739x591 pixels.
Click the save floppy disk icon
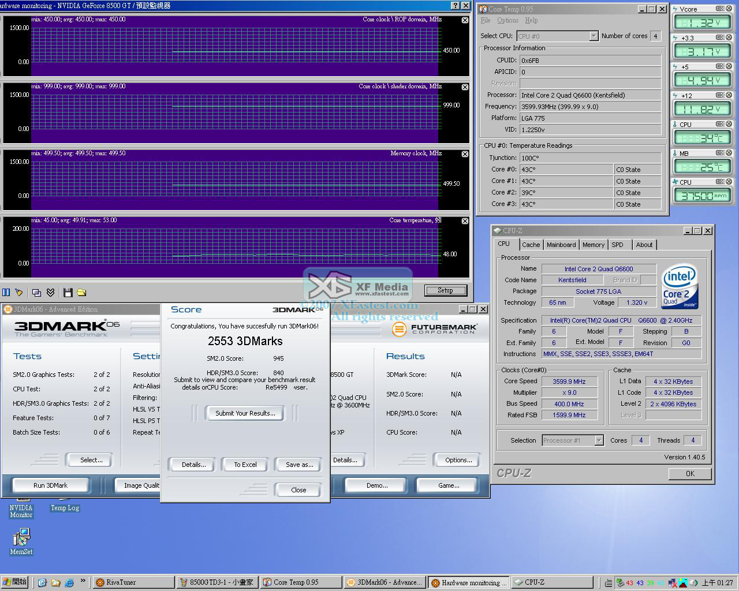68,293
